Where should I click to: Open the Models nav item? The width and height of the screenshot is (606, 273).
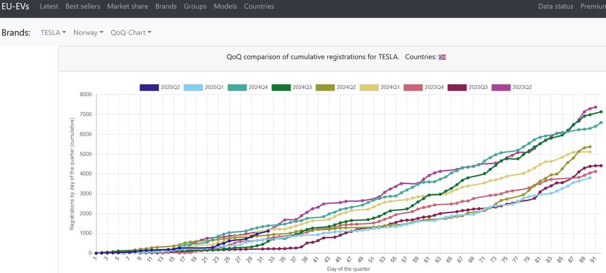click(225, 7)
